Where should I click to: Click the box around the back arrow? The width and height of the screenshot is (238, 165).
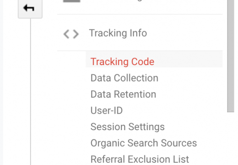coord(30,9)
